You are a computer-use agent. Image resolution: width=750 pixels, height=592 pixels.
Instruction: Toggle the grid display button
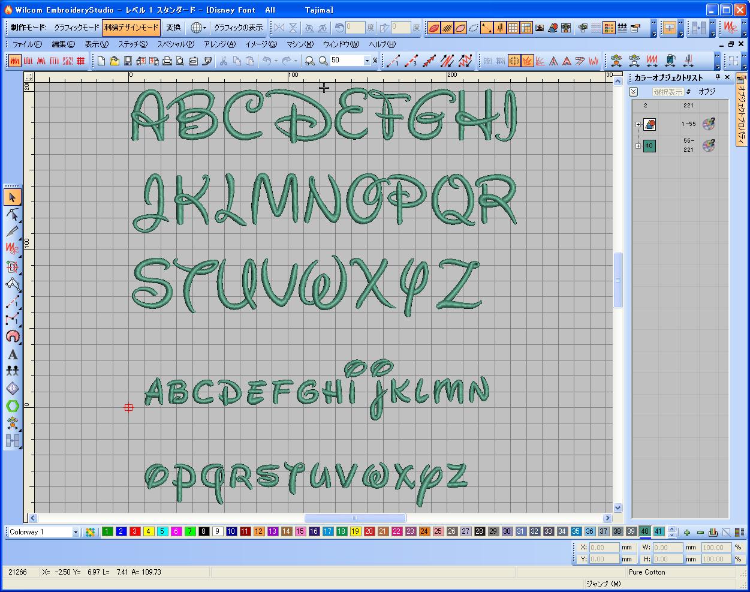coord(513,28)
